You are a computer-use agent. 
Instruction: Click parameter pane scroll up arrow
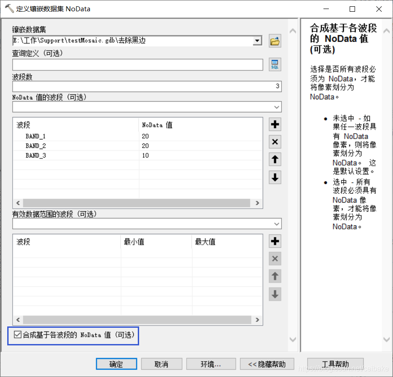pos(293,31)
